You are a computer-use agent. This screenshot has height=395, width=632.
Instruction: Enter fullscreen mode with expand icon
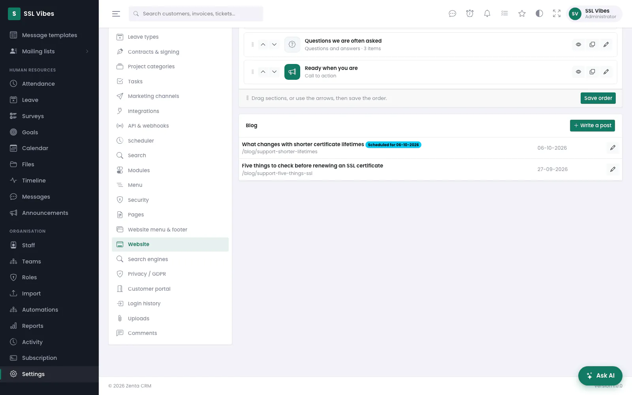click(557, 14)
